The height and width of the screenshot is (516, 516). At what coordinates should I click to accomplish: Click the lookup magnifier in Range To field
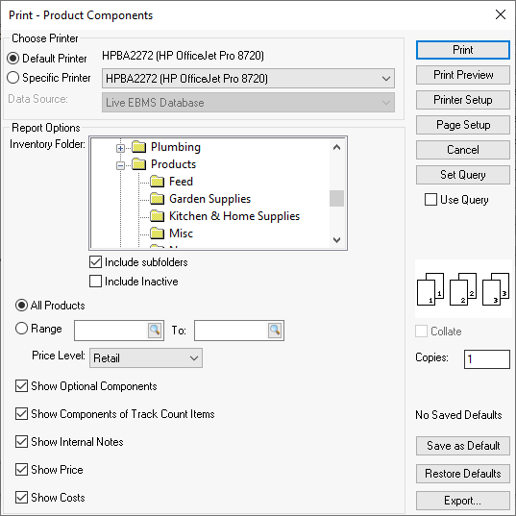point(275,331)
